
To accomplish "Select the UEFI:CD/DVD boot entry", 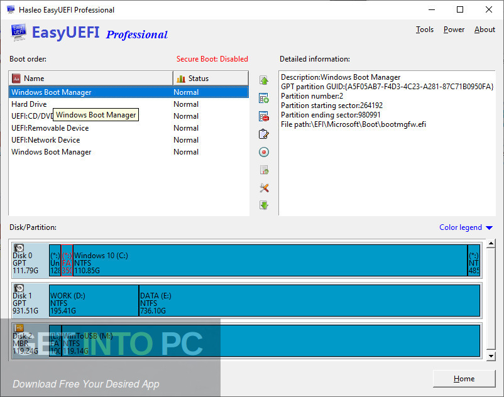I will pyautogui.click(x=129, y=116).
